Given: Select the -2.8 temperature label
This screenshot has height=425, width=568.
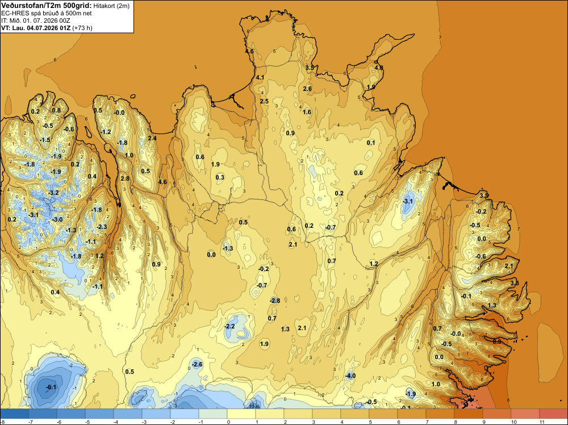Looking at the screenshot, I should [x=275, y=301].
